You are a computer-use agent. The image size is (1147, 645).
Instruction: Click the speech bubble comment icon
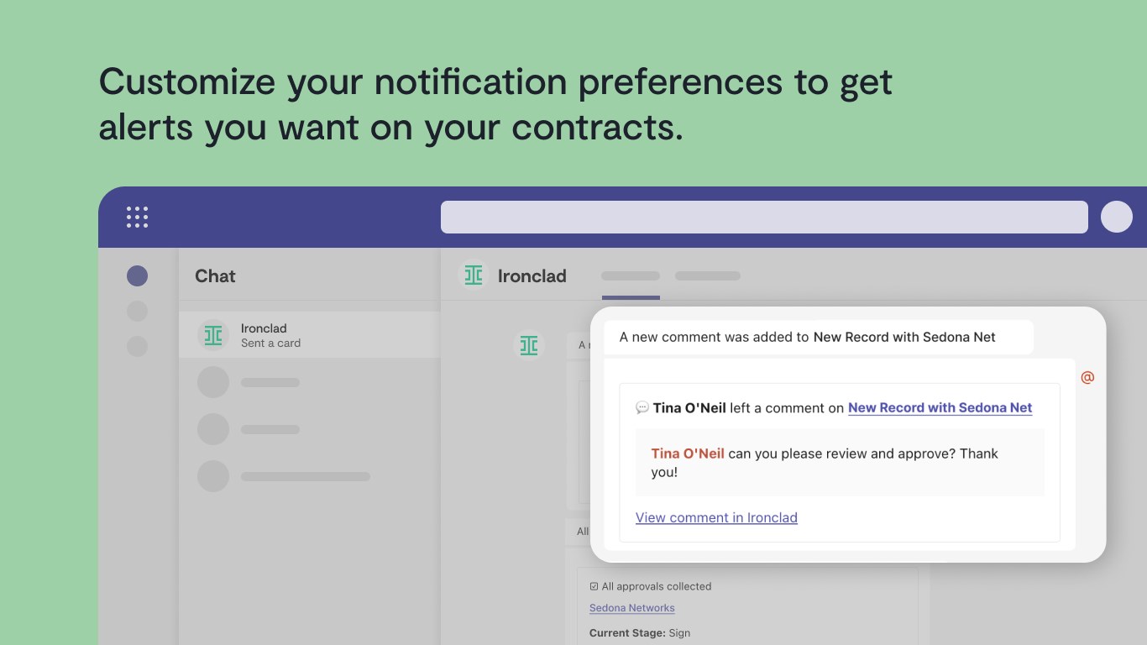point(642,407)
